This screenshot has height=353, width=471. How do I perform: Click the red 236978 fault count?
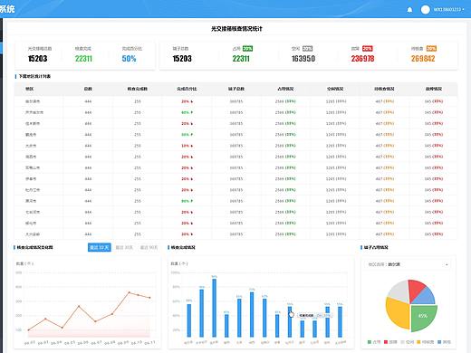pyautogui.click(x=362, y=59)
